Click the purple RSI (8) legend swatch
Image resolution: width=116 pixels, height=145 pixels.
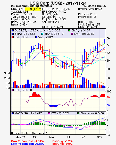tap(13, 90)
